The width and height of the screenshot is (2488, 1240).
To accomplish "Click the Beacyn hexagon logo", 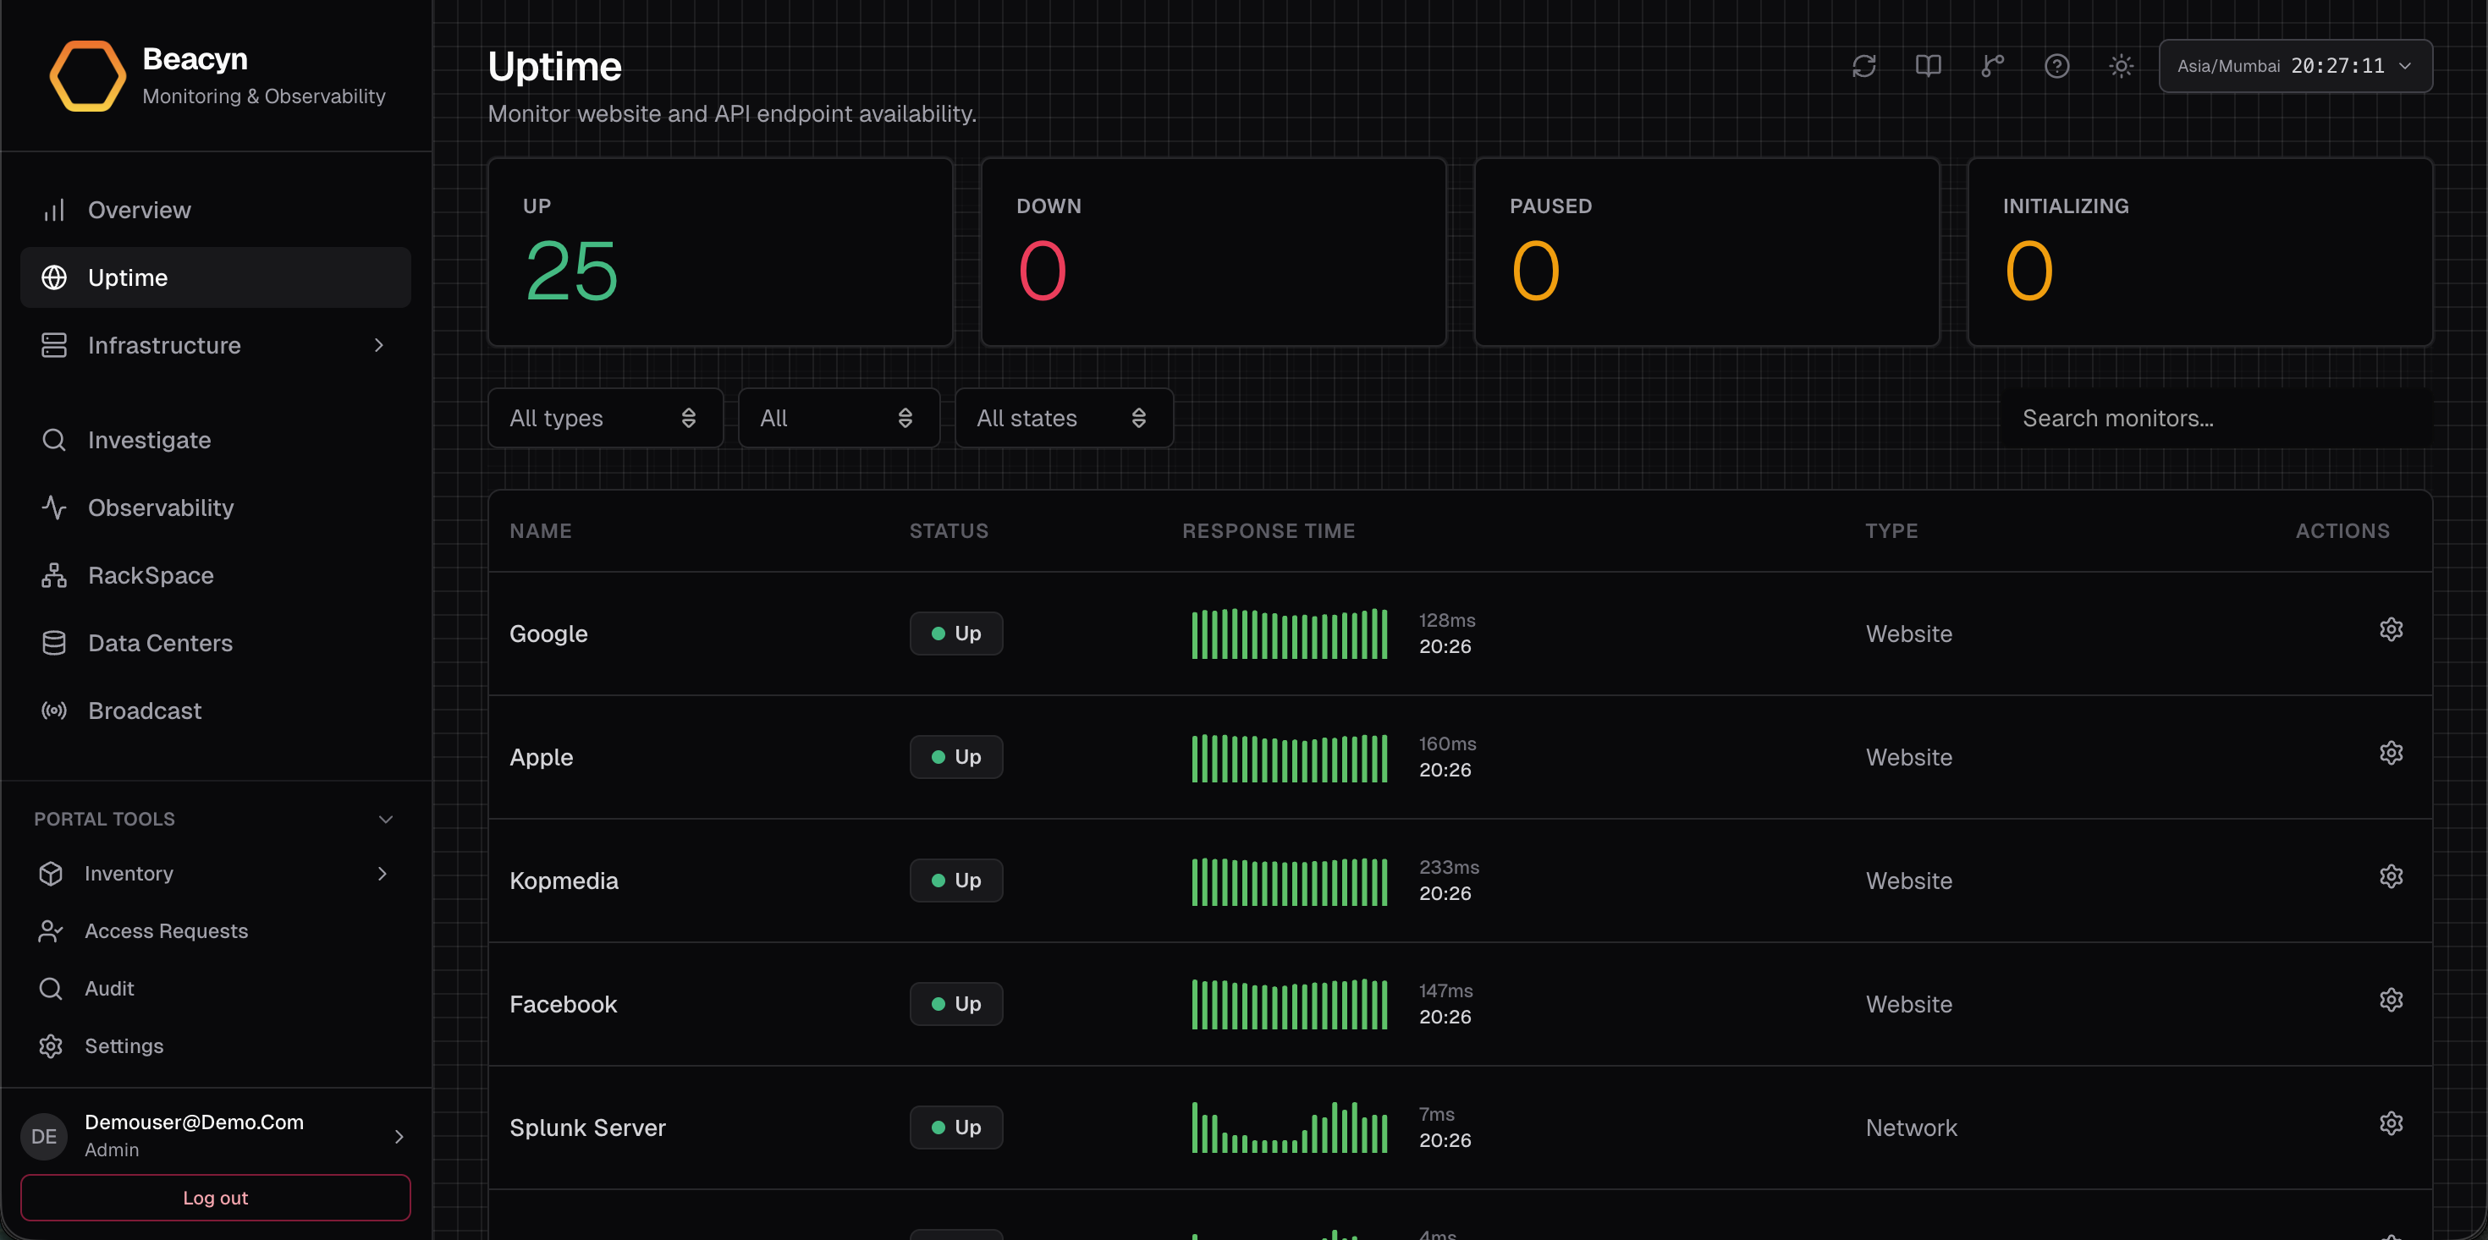I will point(87,76).
